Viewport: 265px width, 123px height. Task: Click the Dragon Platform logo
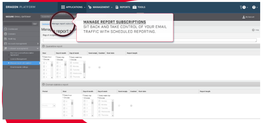coord(21,7)
